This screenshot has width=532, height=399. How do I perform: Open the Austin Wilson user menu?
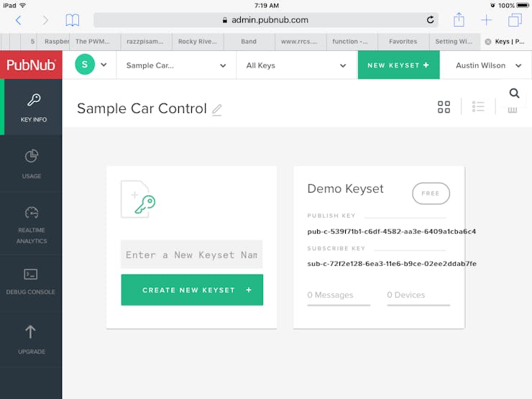pyautogui.click(x=488, y=65)
